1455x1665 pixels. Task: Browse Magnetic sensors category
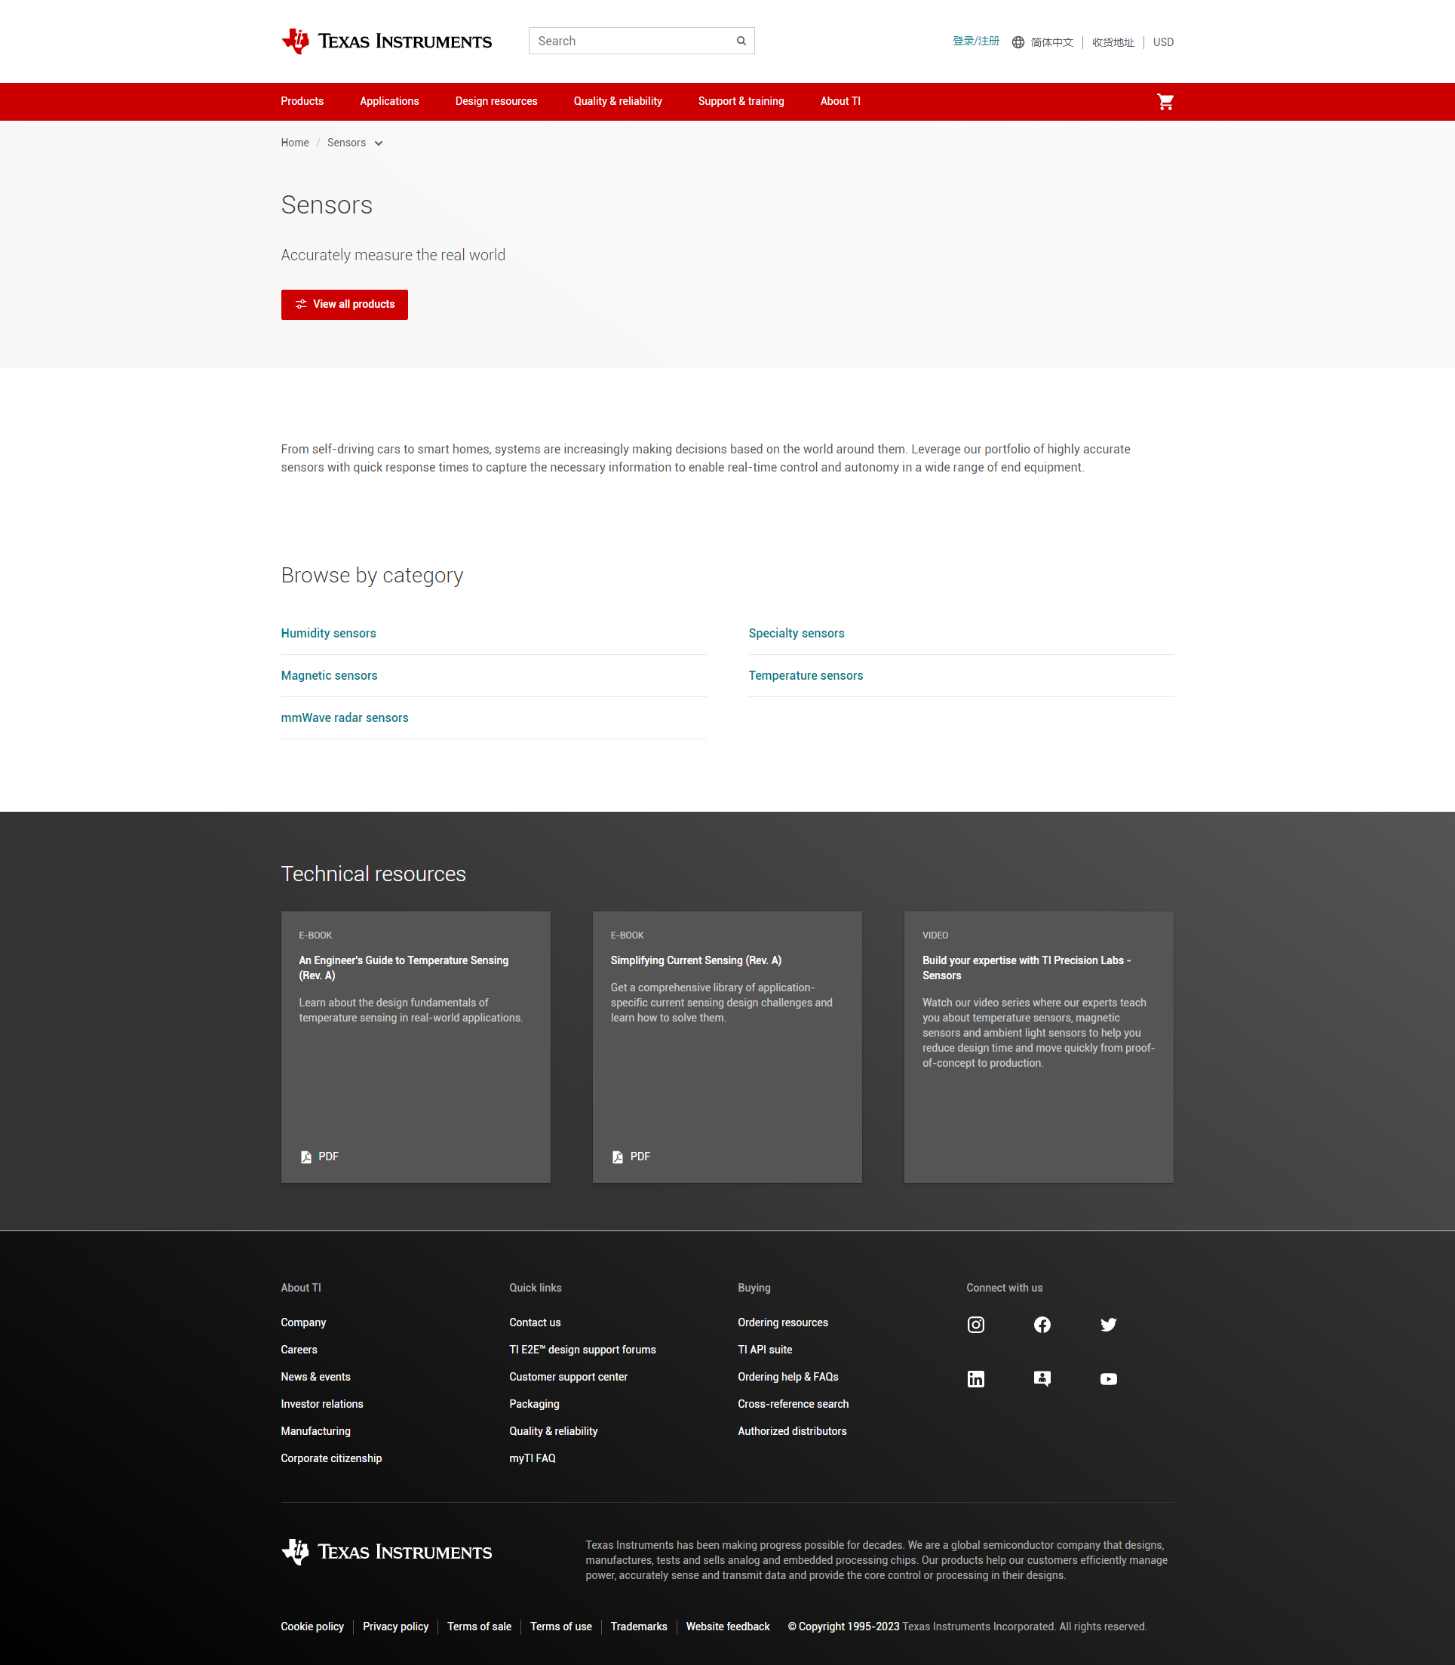click(x=329, y=676)
